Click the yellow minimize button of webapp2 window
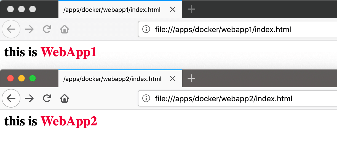 [x=22, y=78]
